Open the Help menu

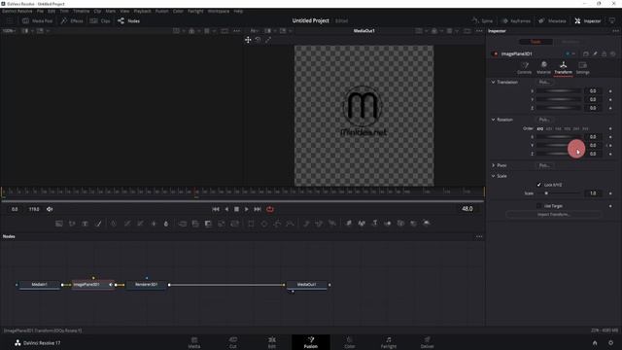click(x=238, y=11)
